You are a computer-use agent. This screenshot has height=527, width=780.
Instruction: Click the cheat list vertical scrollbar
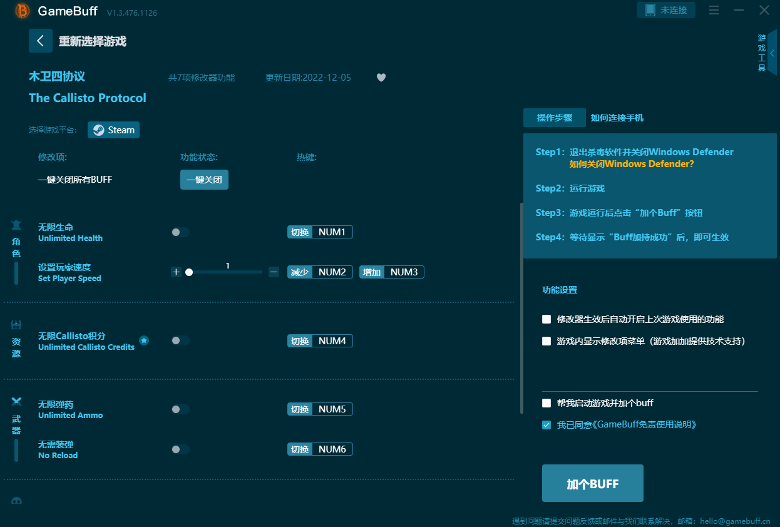[x=521, y=308]
